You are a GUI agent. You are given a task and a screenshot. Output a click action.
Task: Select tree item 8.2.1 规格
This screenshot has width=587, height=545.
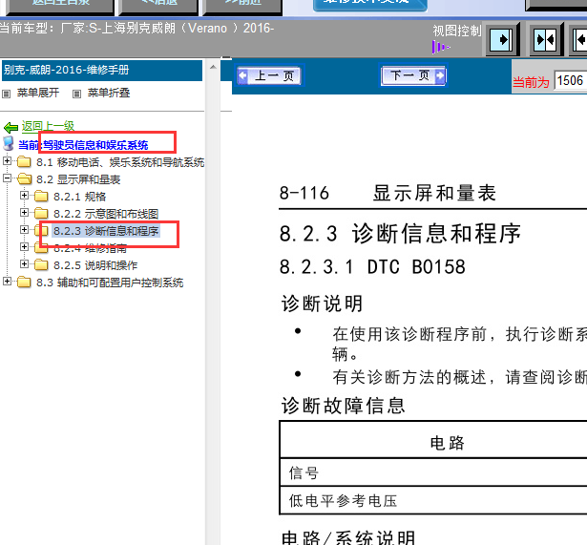point(80,197)
